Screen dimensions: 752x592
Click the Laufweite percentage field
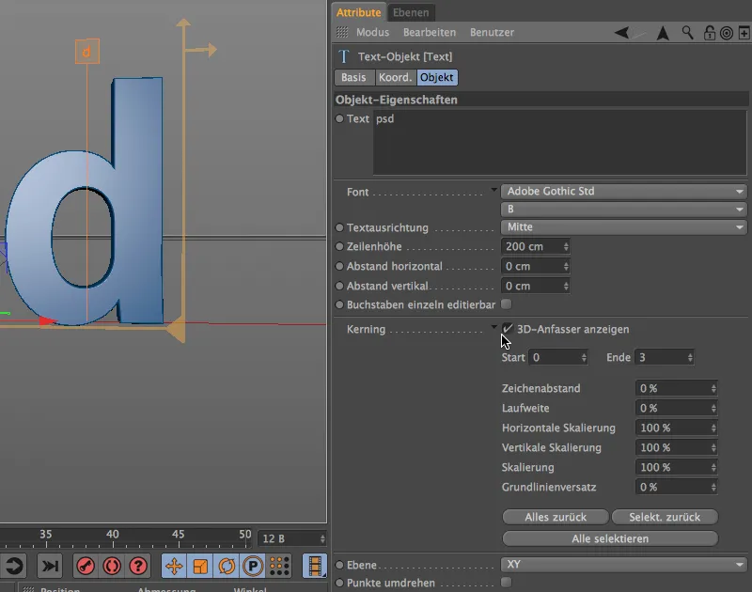[676, 408]
